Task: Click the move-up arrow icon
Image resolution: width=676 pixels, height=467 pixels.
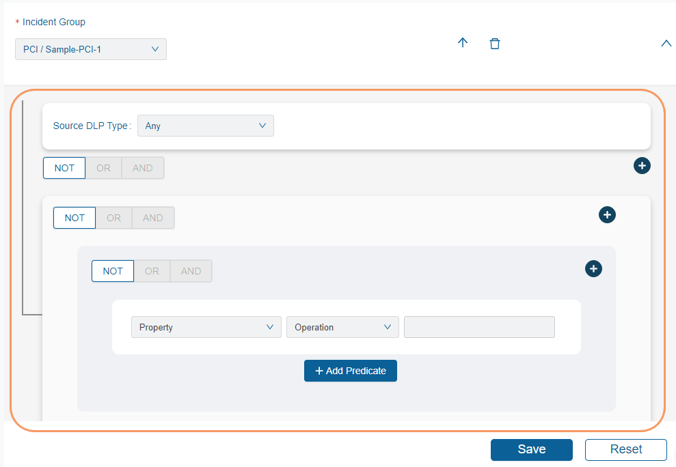Action: click(x=463, y=43)
